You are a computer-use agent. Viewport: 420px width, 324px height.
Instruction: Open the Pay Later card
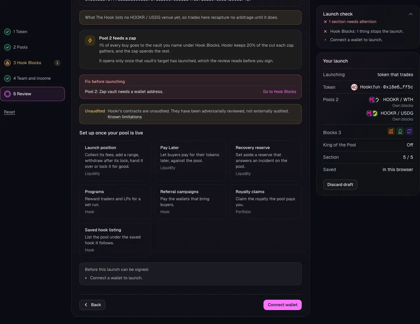click(191, 161)
